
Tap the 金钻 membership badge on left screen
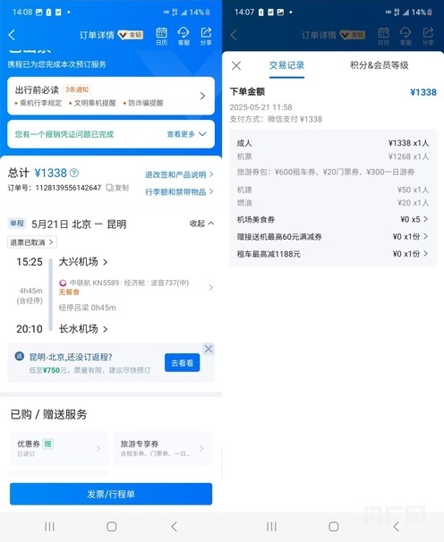coord(131,35)
